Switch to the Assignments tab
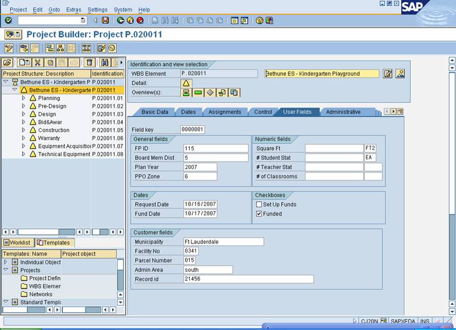Screen dimensions: 456x330 (x=225, y=112)
